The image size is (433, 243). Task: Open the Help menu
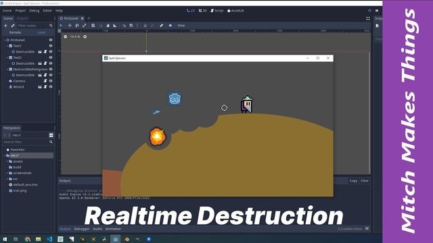59,11
